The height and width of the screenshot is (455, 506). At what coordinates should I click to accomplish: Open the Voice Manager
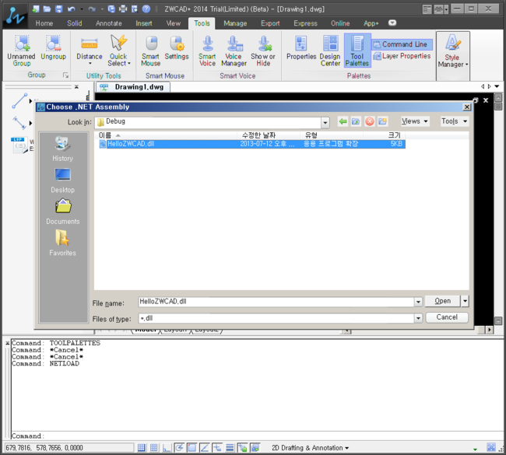[234, 51]
